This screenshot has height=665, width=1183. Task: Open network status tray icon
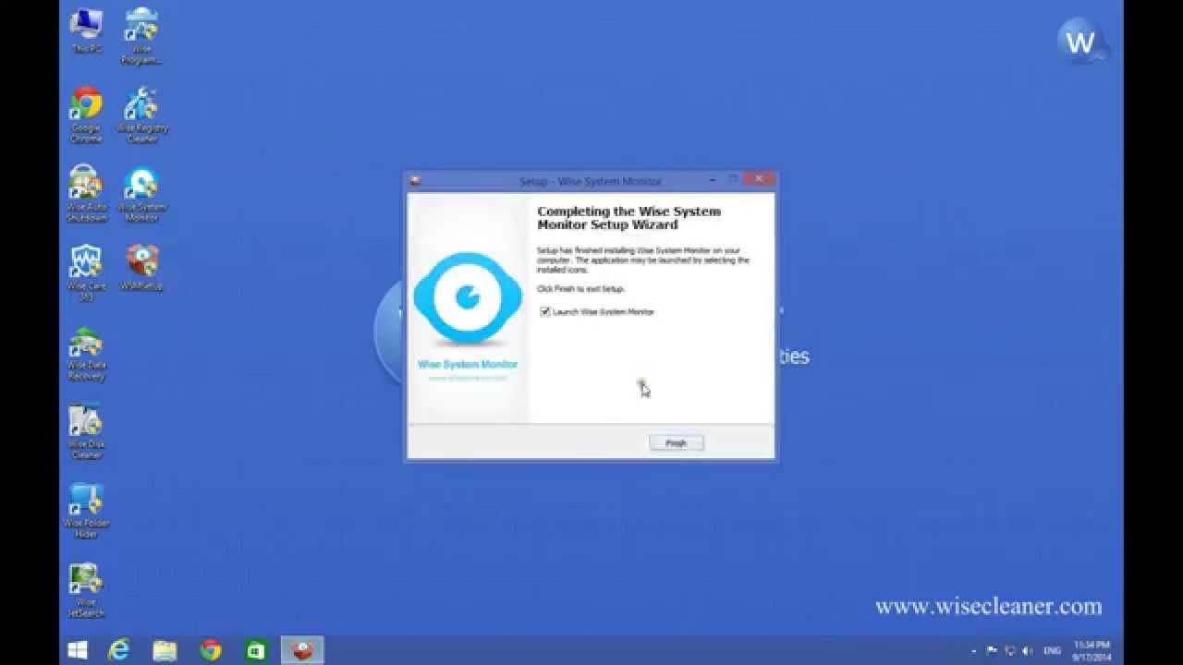(x=1009, y=651)
